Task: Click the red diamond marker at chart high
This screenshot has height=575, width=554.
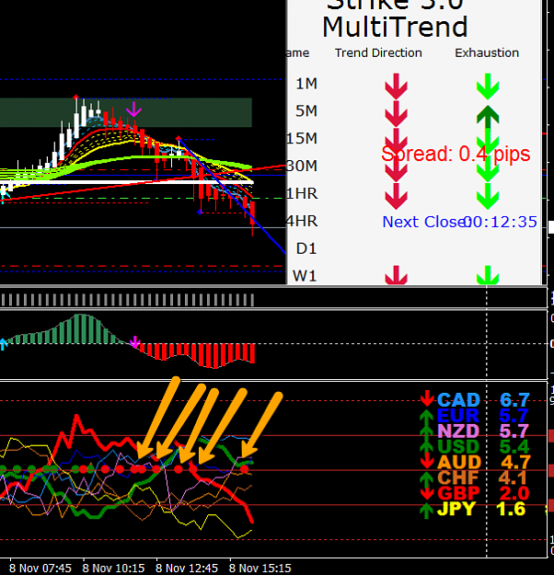Action: (x=75, y=98)
